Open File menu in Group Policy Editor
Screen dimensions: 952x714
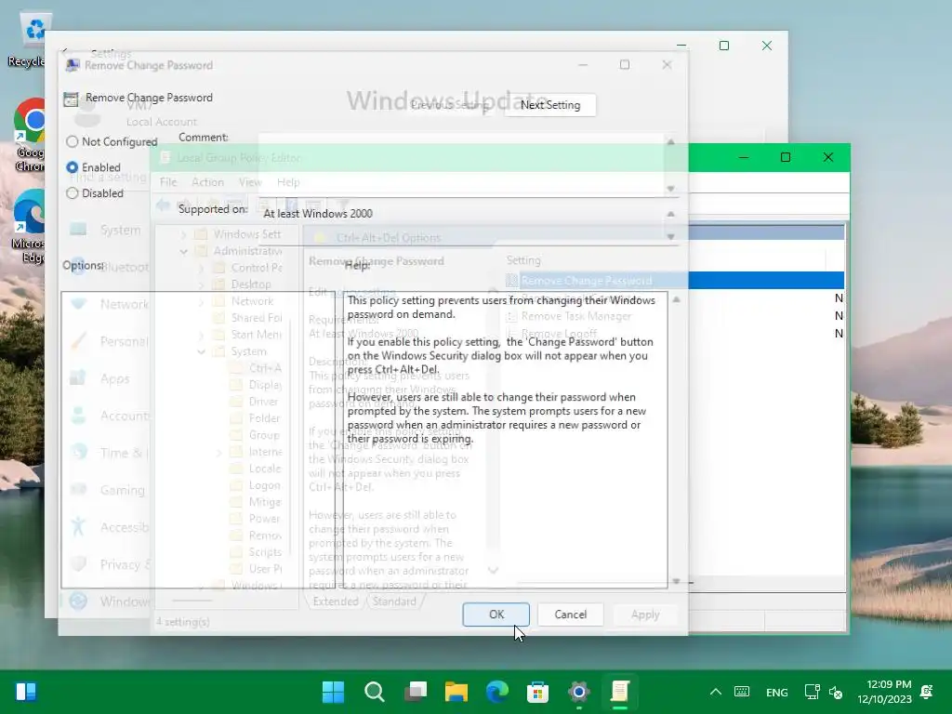168,182
